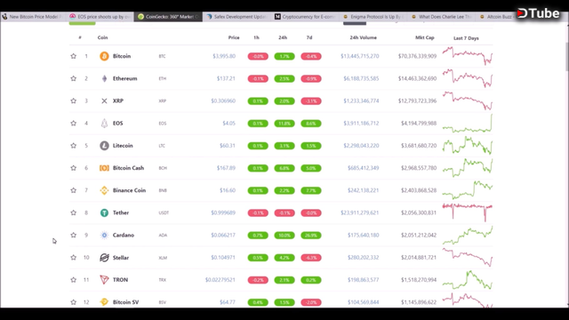
Task: Sort by the Mkt Cap column header
Action: click(x=425, y=37)
